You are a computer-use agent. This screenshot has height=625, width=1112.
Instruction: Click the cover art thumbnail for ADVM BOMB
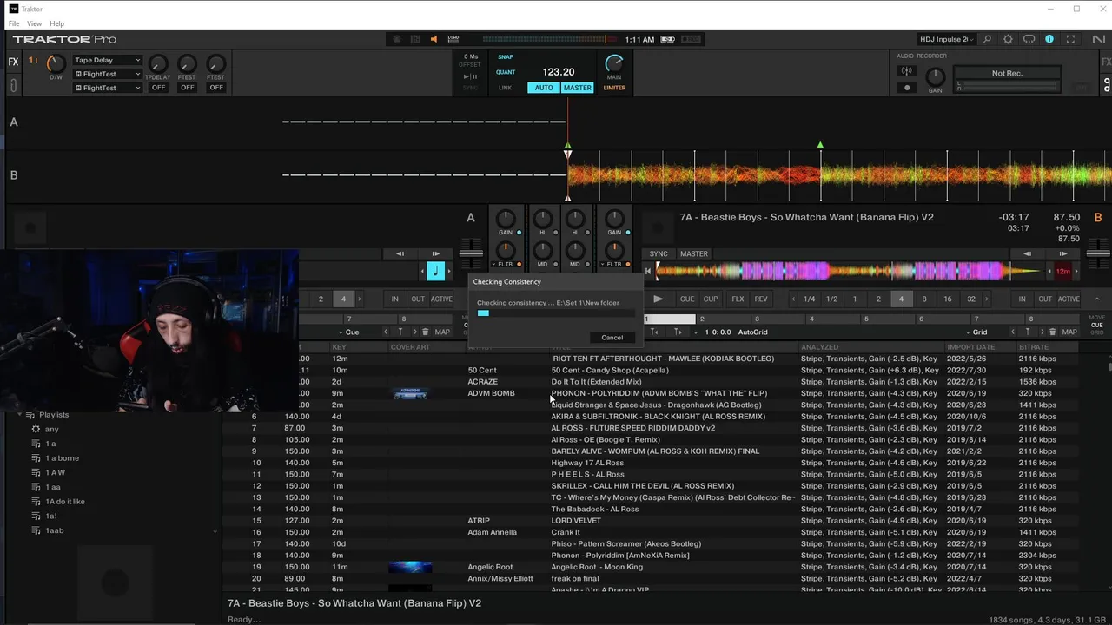410,393
